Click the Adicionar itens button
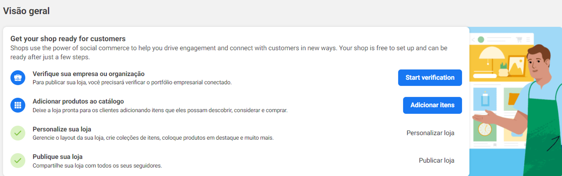 (x=432, y=105)
